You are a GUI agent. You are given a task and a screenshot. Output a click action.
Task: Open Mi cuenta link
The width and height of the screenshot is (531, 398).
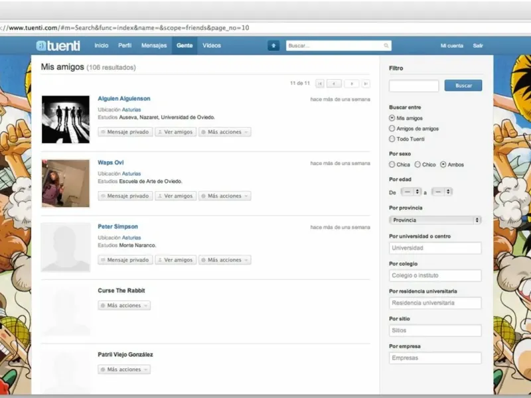[x=452, y=46]
